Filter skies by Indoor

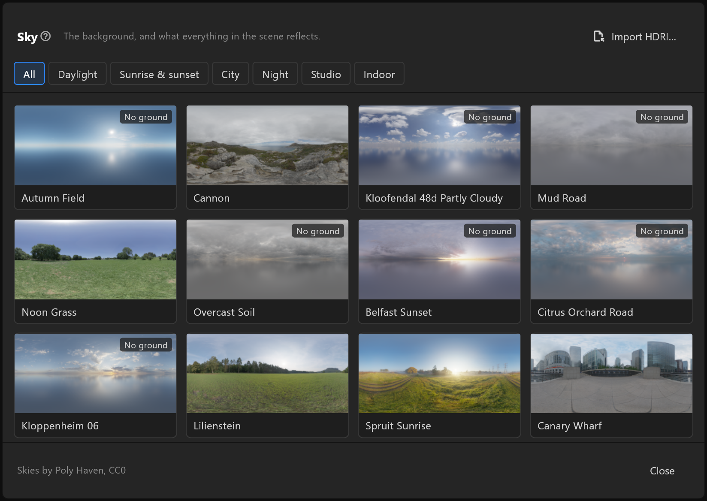coord(379,74)
